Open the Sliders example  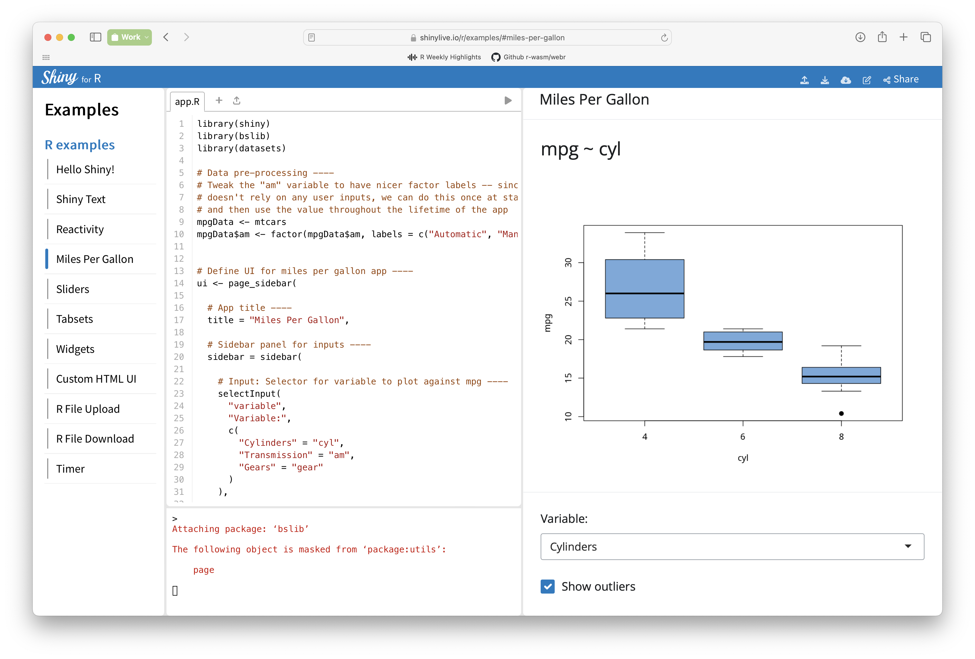tap(72, 289)
